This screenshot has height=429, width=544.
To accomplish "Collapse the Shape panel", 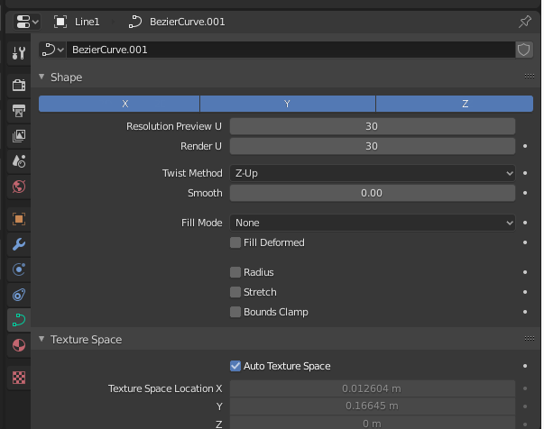I will (41, 77).
